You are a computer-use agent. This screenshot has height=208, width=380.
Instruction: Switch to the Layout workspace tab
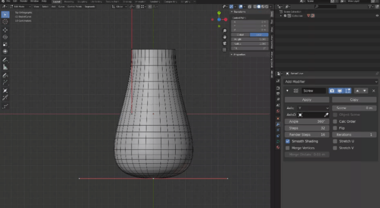(57, 1)
